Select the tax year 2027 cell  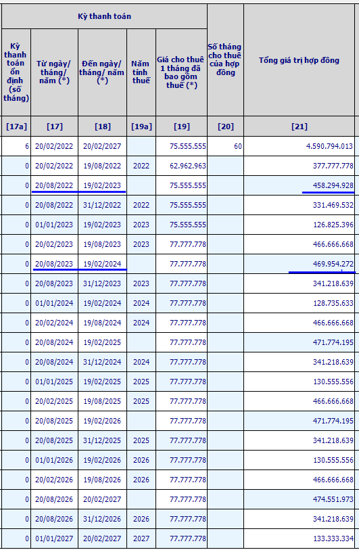(141, 538)
